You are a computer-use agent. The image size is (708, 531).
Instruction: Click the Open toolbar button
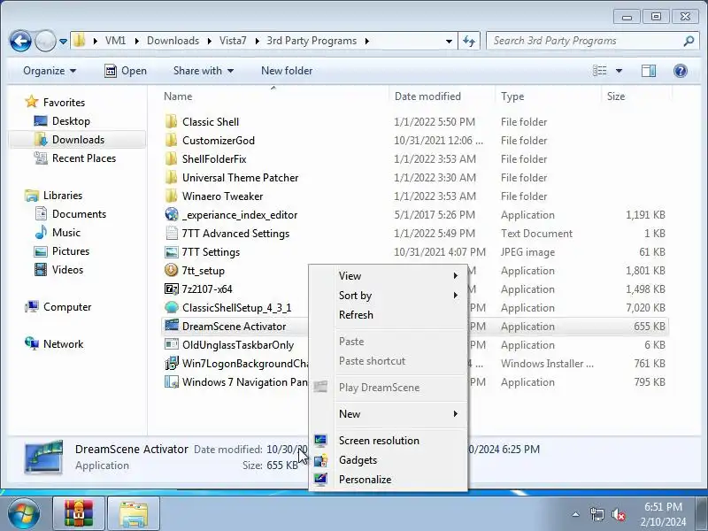click(126, 71)
